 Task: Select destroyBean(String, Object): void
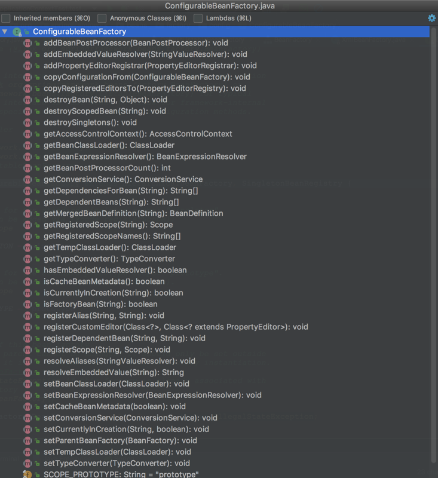click(105, 100)
